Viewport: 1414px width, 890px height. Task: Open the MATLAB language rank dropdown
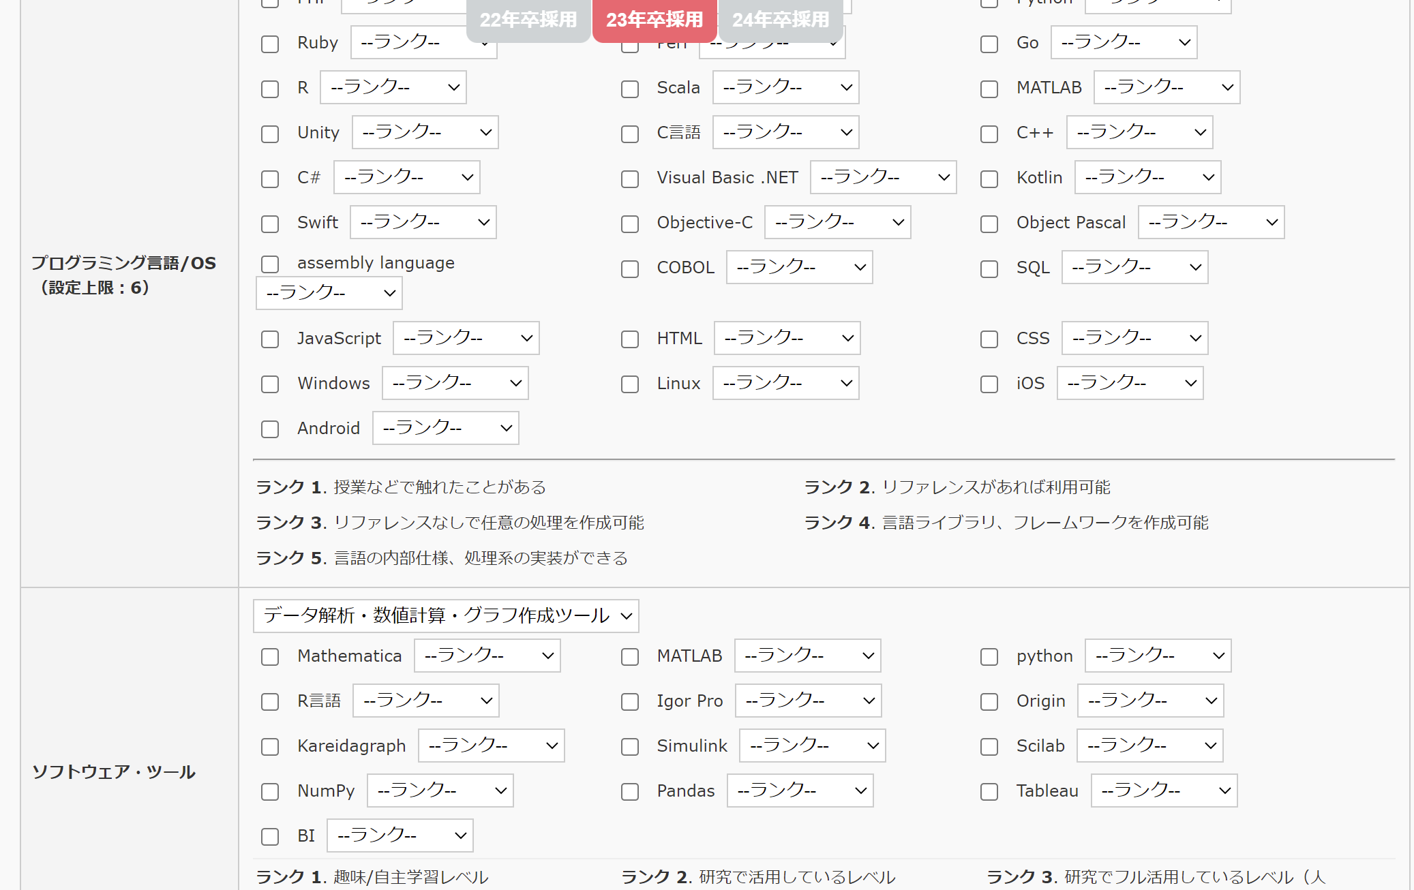(1167, 87)
